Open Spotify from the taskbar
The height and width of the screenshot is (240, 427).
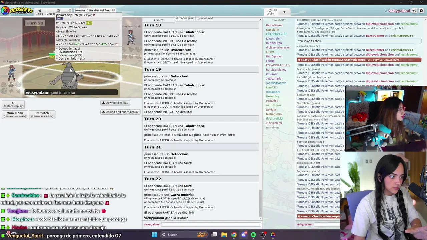[253, 235]
